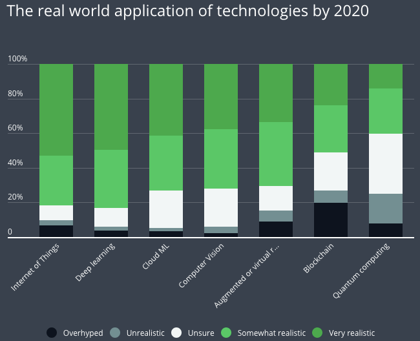Viewport: 420px width, 341px height.
Task: Click the Overhyped segment of the Blockchain bar
Action: [x=331, y=220]
